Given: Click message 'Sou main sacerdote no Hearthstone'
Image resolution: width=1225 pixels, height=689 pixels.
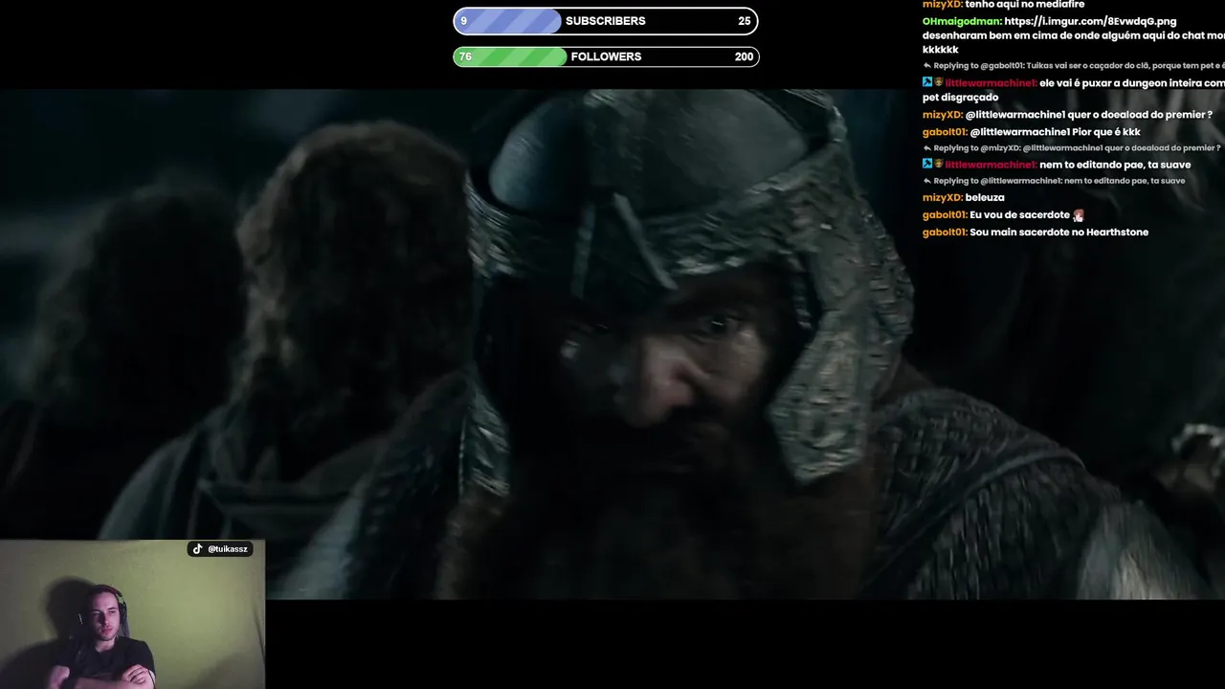Looking at the screenshot, I should 1059,233.
